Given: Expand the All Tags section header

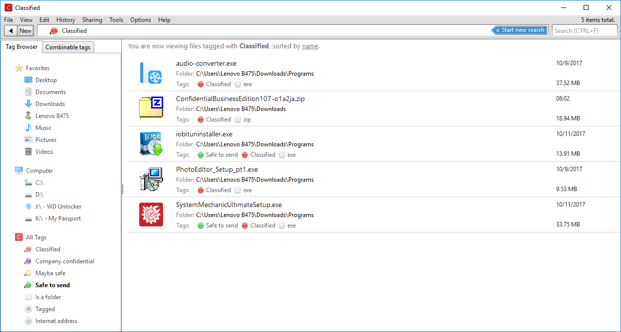Looking at the screenshot, I should 36,237.
